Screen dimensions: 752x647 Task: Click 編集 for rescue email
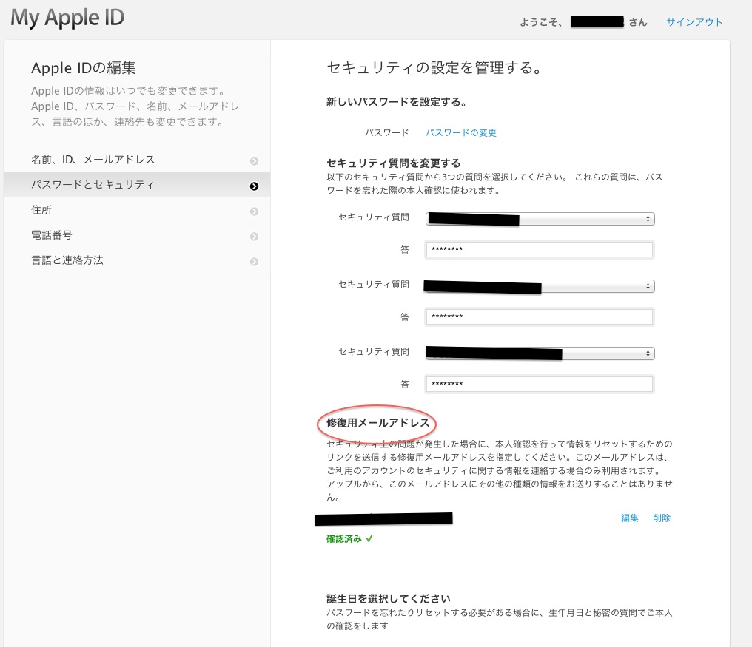[630, 518]
